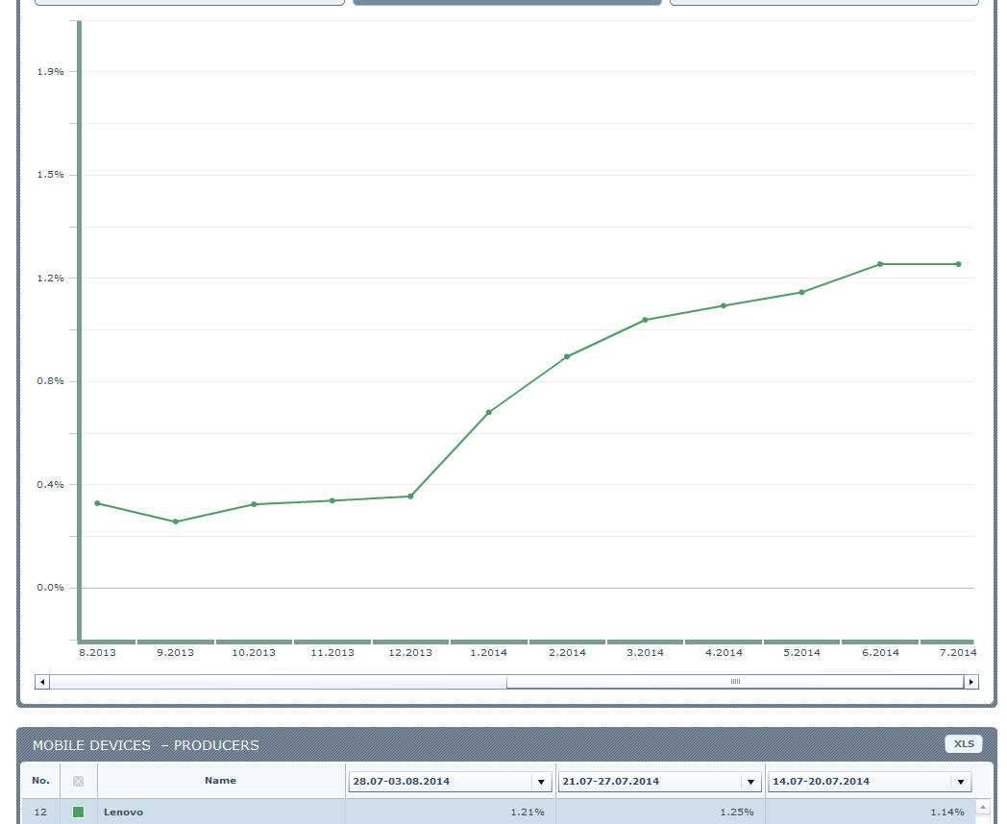The height and width of the screenshot is (824, 1007).
Task: Select the middle highlighted tab above chart
Action: click(x=507, y=3)
